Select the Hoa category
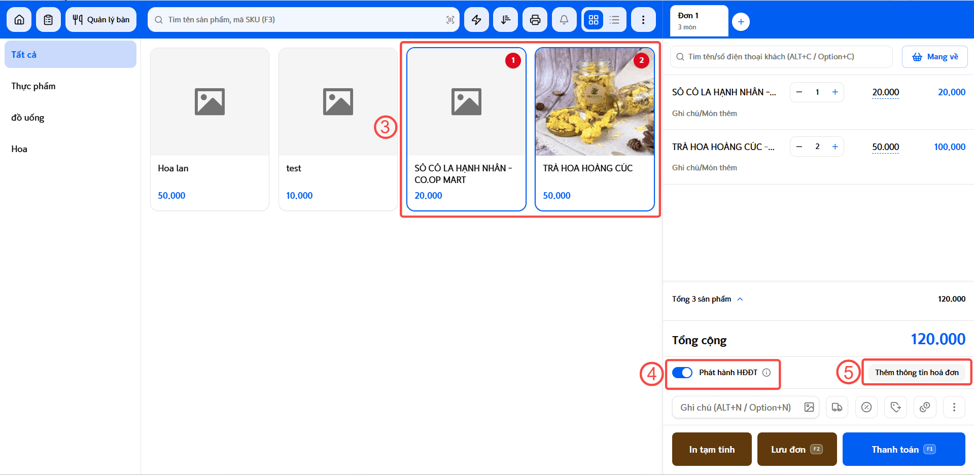974x475 pixels. point(71,149)
